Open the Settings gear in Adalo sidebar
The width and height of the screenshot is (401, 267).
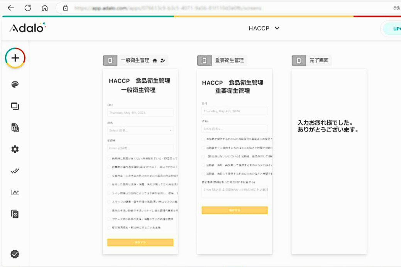[15, 149]
